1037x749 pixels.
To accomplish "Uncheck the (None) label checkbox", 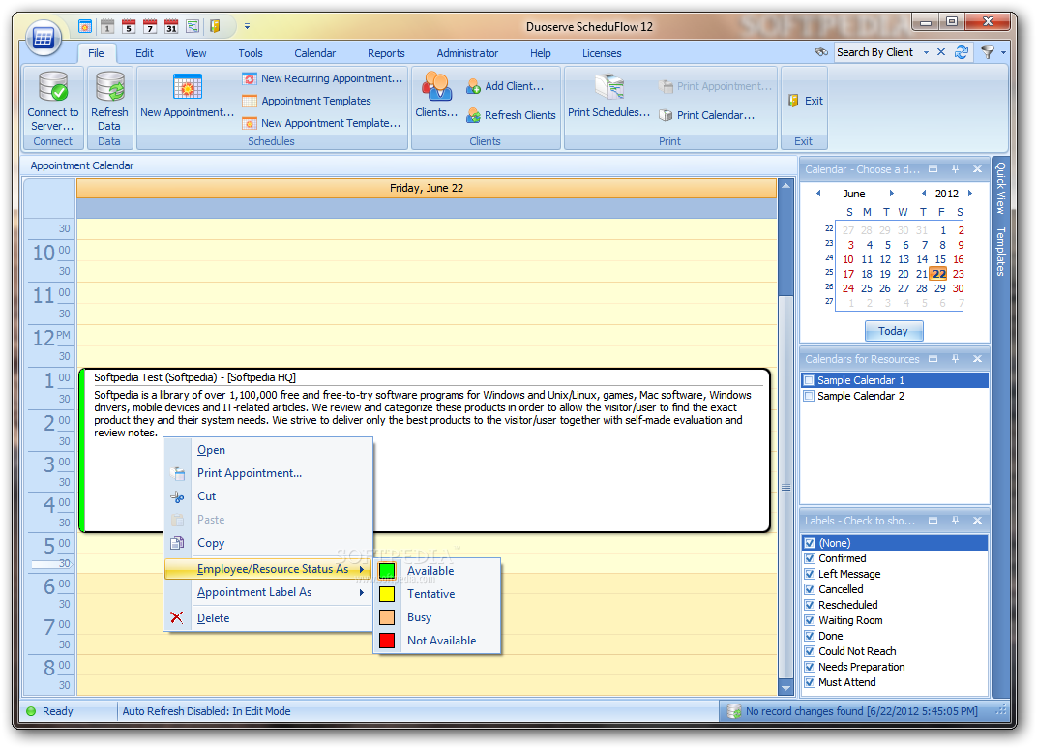I will click(x=810, y=543).
